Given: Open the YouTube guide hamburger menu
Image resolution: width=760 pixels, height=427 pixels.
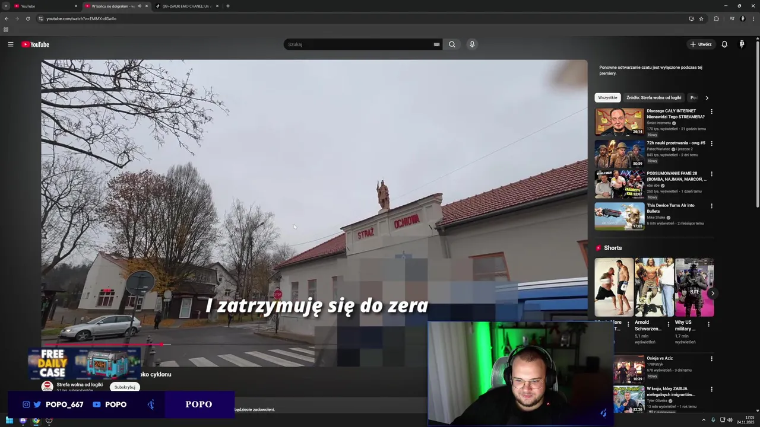Looking at the screenshot, I should [x=10, y=44].
